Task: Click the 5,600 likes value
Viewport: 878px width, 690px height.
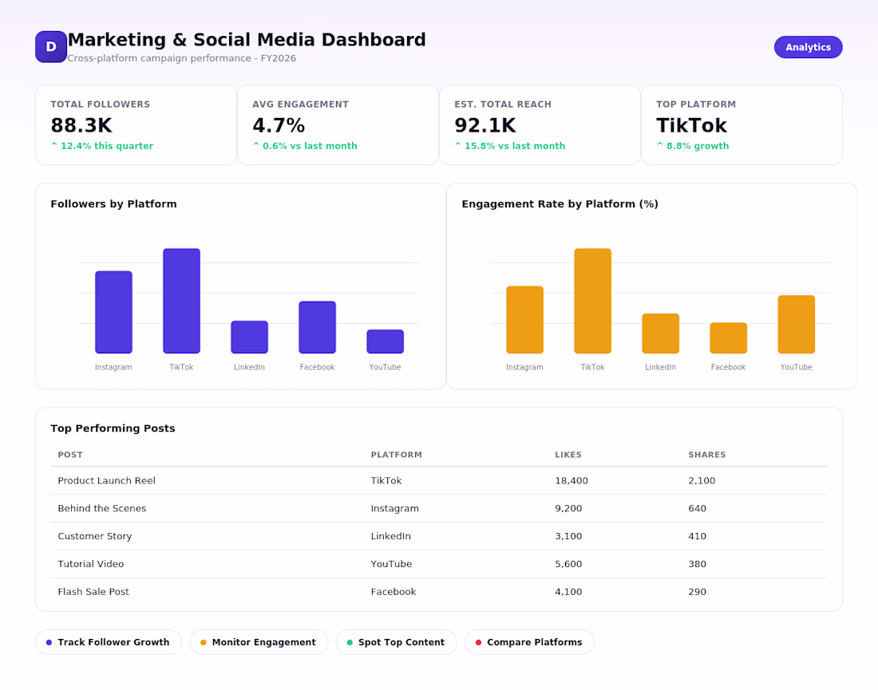Action: [x=568, y=564]
